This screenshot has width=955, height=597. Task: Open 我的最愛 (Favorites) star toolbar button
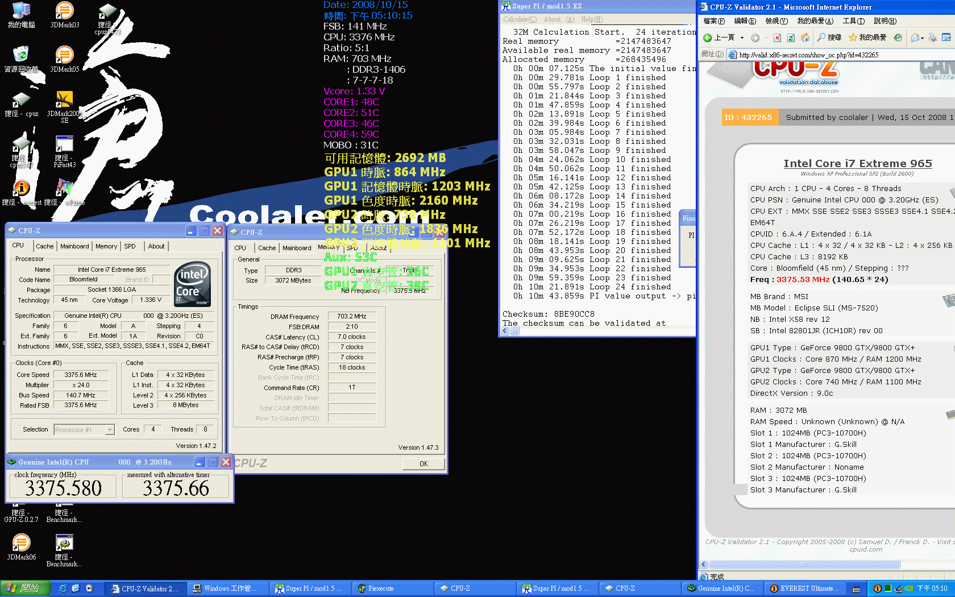click(x=867, y=38)
